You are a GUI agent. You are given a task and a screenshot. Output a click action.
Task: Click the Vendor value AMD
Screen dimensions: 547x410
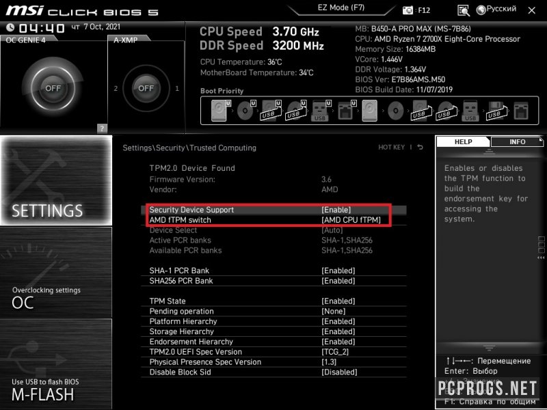[x=330, y=189]
